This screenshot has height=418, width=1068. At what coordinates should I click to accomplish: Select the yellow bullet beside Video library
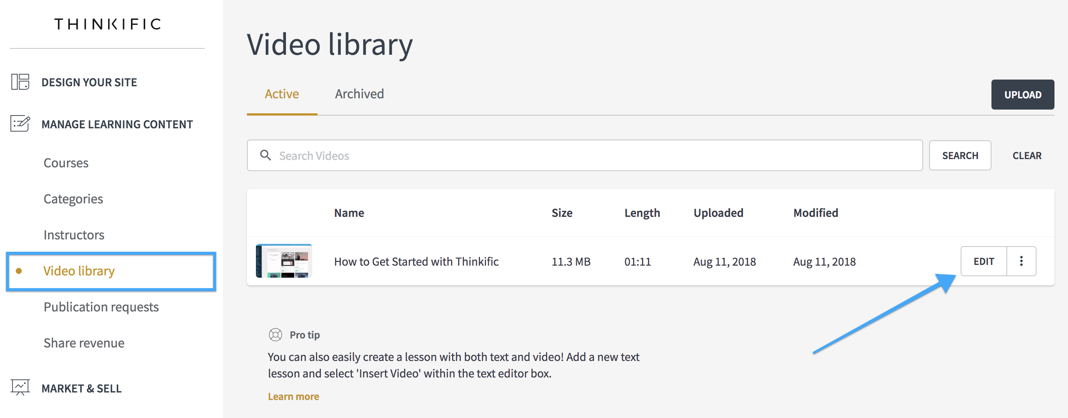coord(19,271)
